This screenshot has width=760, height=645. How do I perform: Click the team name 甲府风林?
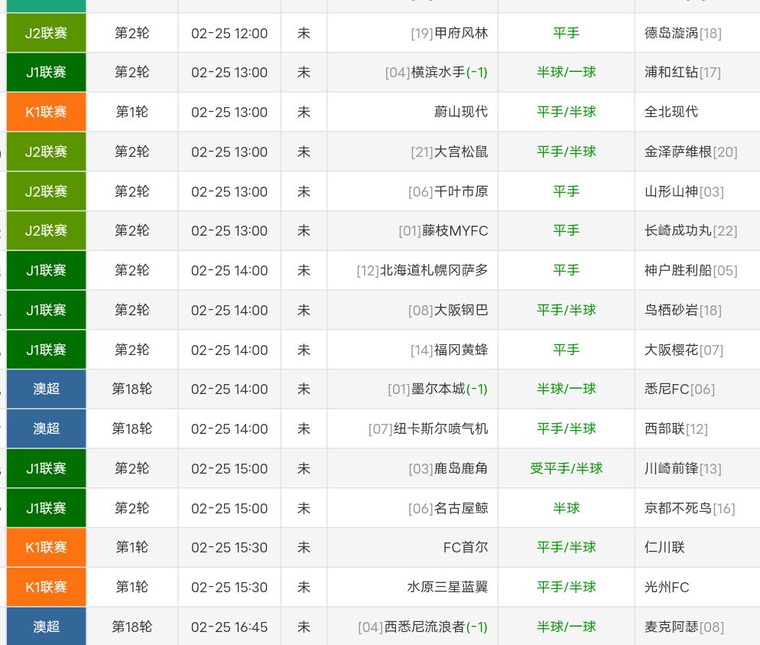tap(460, 33)
